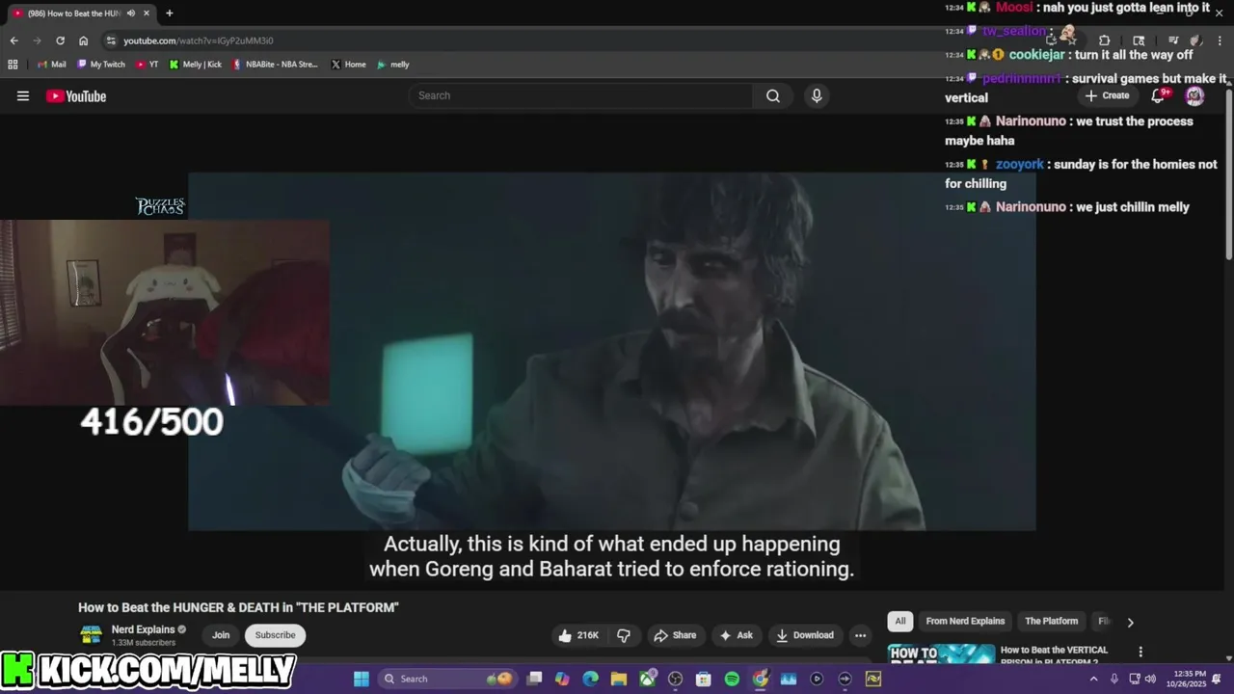Go to the browser home page
1234x694 pixels.
coord(83,40)
